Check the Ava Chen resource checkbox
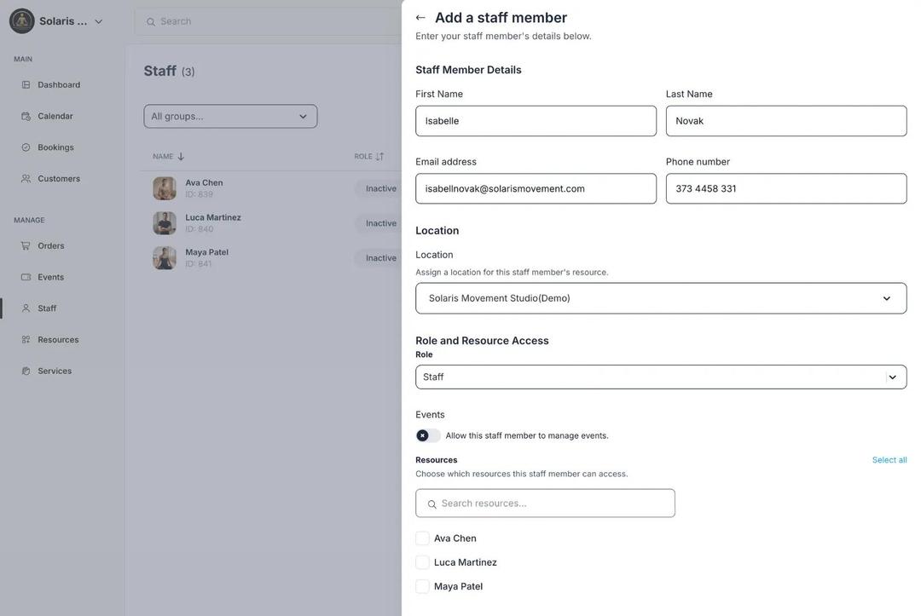Viewport: 921px width, 616px height. tap(422, 538)
